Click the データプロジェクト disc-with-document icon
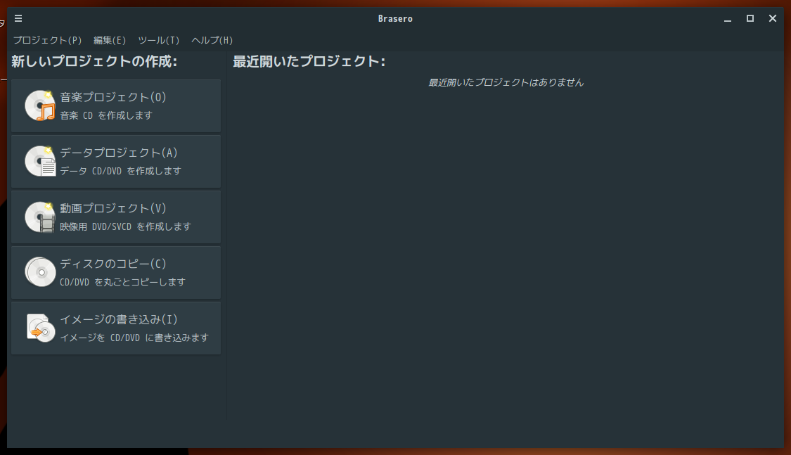Screen dimensions: 791x455 click(40, 160)
